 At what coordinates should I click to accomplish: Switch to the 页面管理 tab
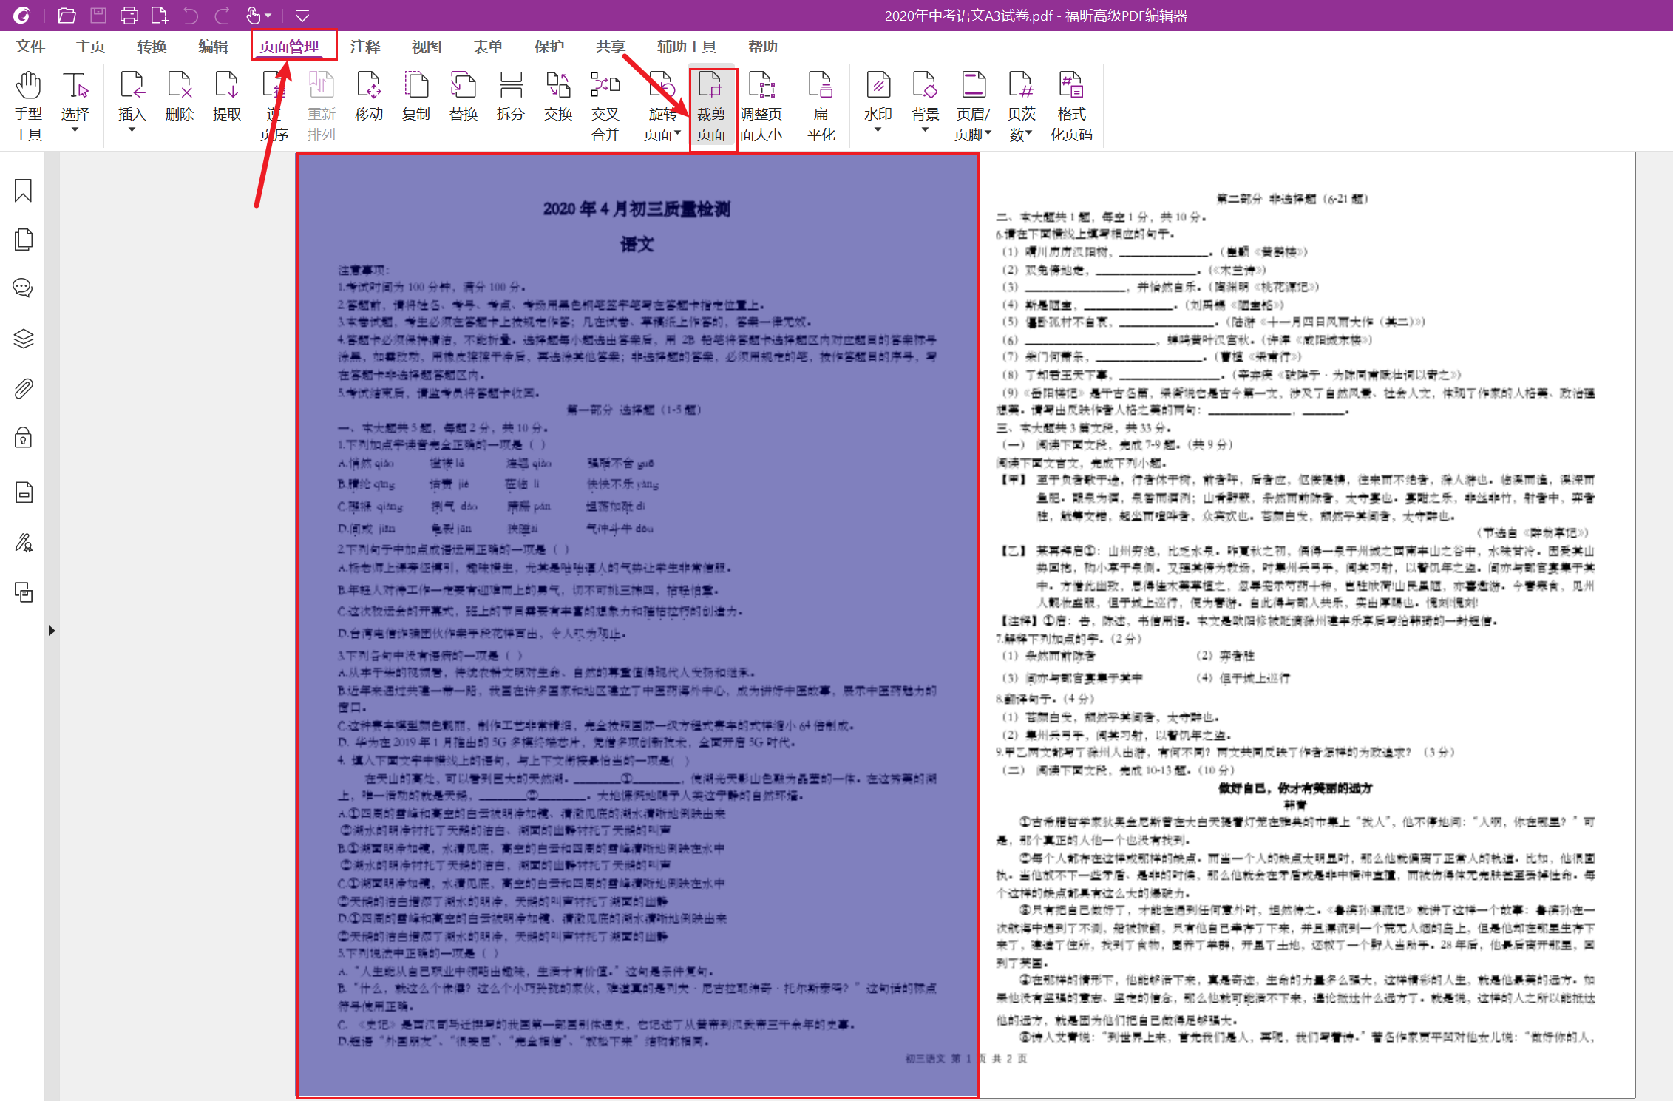click(x=289, y=47)
